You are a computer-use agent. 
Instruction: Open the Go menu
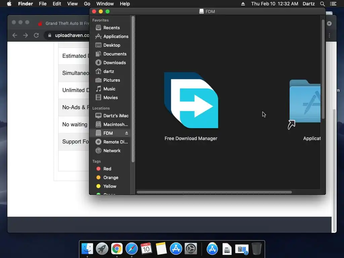tap(87, 4)
